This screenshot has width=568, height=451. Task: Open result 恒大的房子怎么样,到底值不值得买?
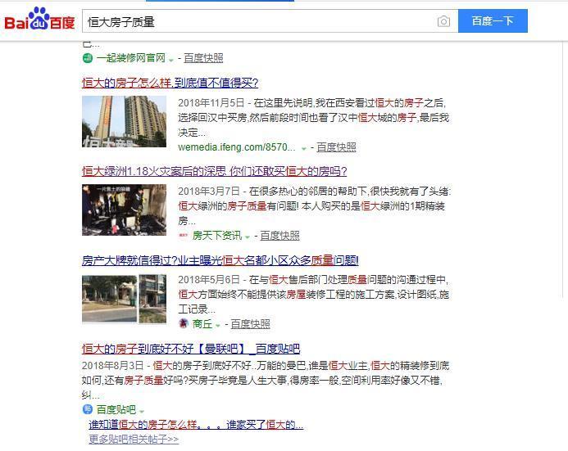coord(170,83)
